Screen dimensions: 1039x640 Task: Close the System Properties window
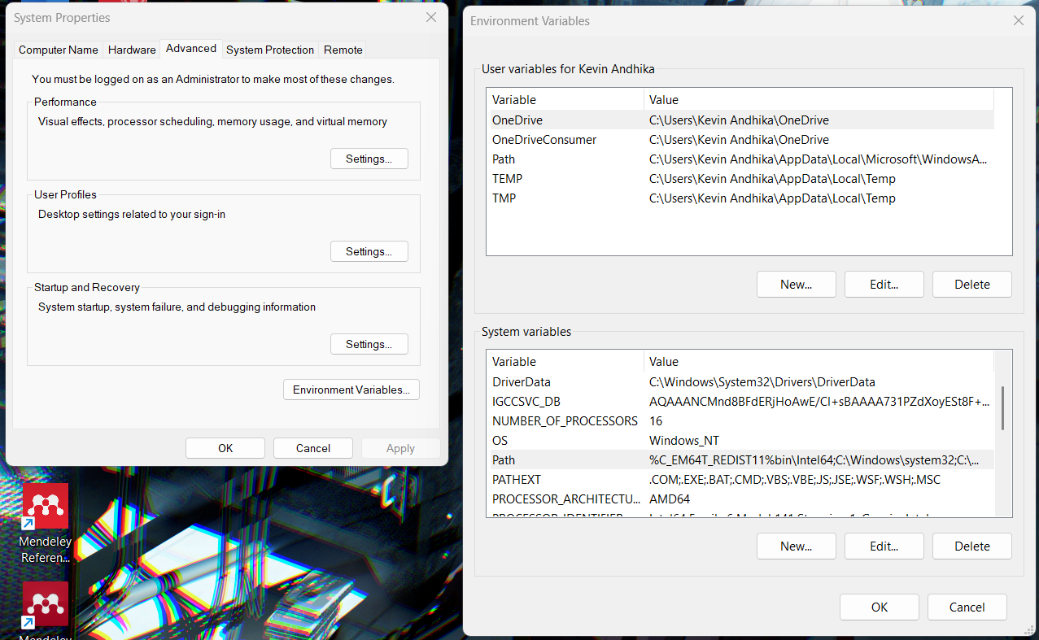coord(430,17)
